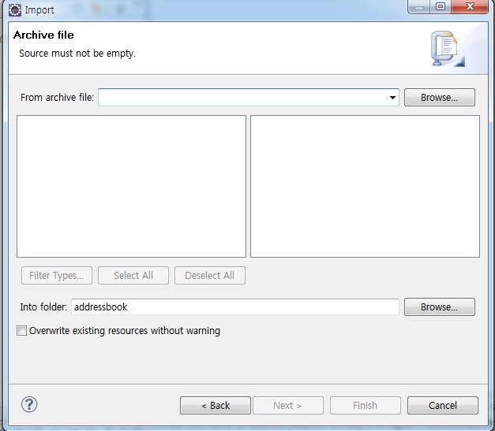Click the archive file wizard banner icon
Screen dimensions: 495x431
tap(447, 49)
